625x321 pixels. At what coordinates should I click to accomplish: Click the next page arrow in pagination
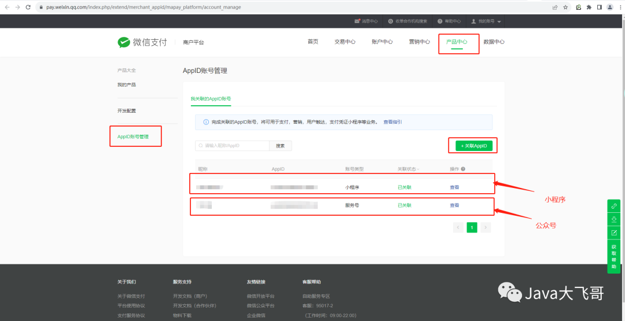[486, 227]
